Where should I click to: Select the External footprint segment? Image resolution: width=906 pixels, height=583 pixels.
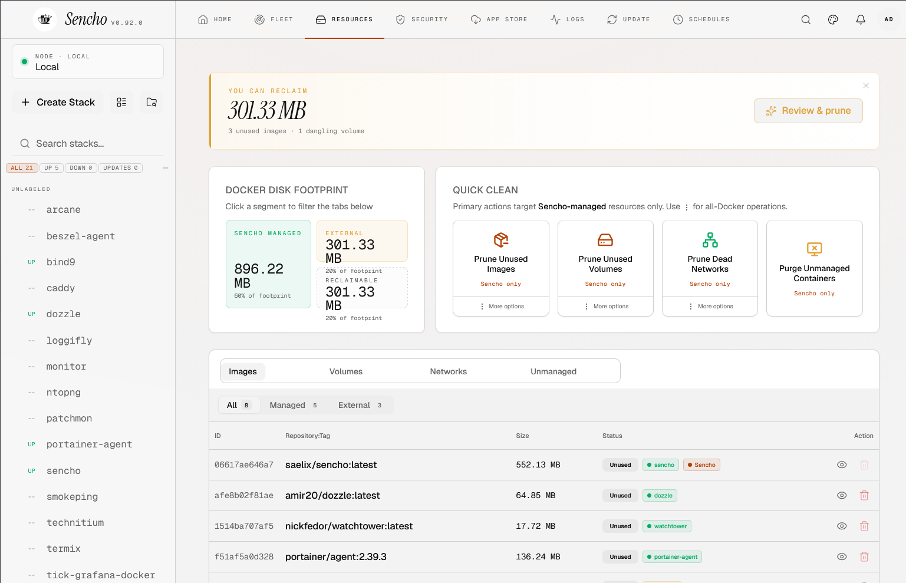click(x=362, y=241)
